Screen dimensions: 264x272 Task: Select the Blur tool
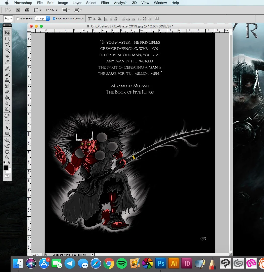7,104
